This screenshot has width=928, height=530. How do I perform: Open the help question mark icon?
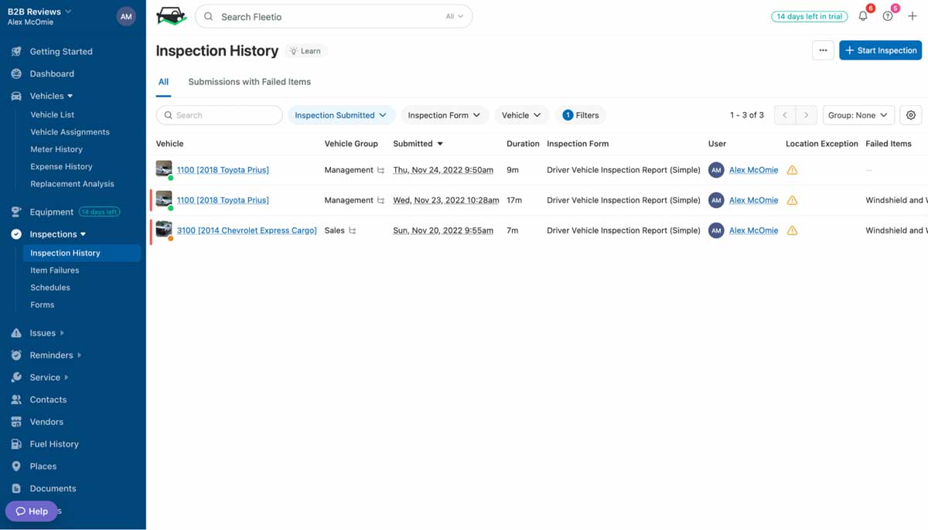pos(888,15)
